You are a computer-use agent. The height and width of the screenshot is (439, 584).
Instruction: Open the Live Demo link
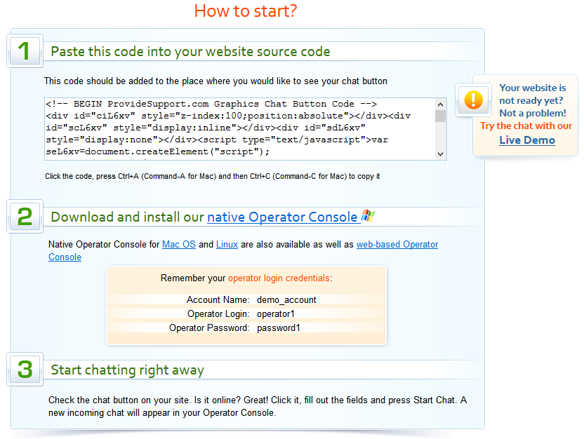pyautogui.click(x=527, y=140)
